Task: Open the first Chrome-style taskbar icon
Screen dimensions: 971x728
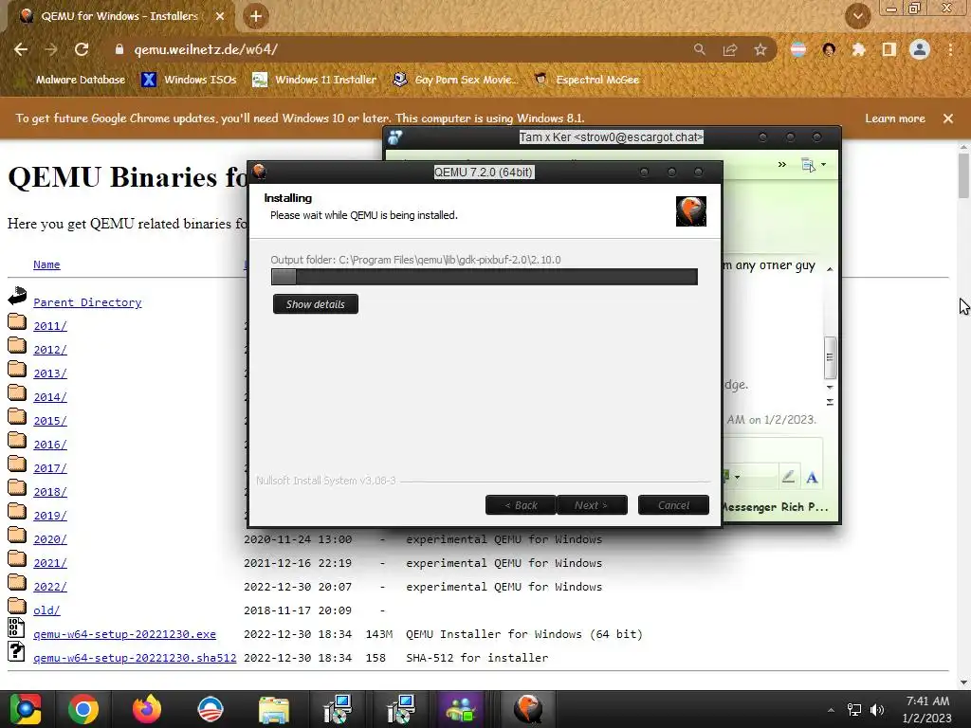Action: coord(25,709)
